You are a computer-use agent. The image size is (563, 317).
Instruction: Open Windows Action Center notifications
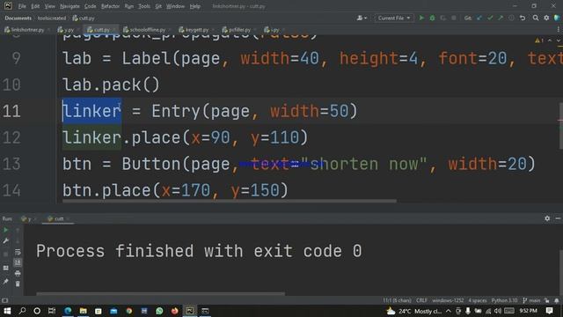(549, 311)
